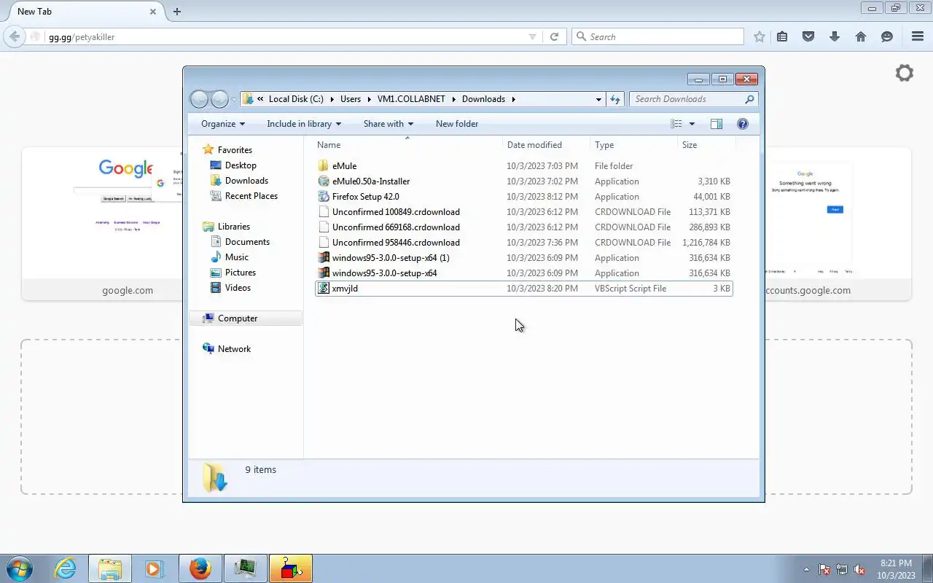Open the Pocket icon in Firefox toolbar

click(808, 36)
